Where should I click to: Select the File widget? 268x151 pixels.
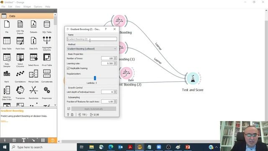pos(7,26)
